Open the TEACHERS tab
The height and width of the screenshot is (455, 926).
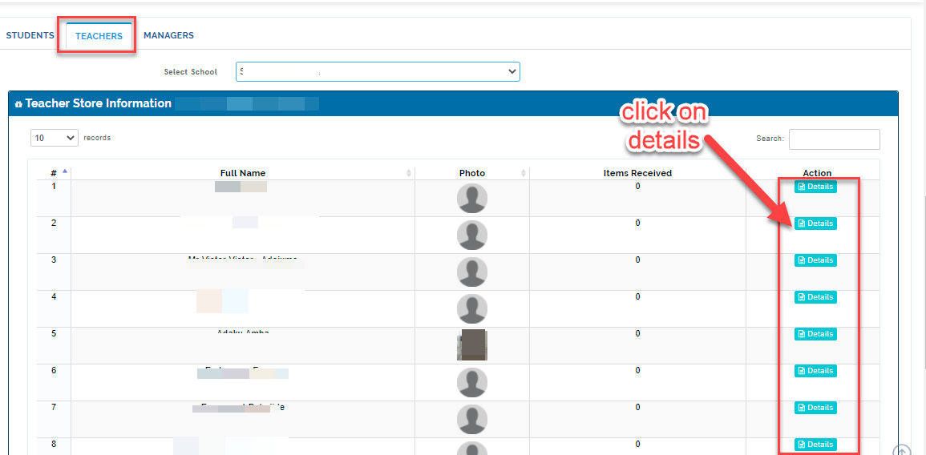[99, 36]
